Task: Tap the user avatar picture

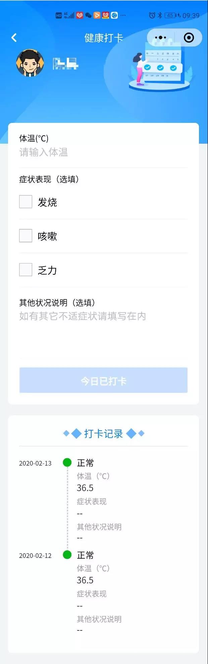Action: point(30,63)
